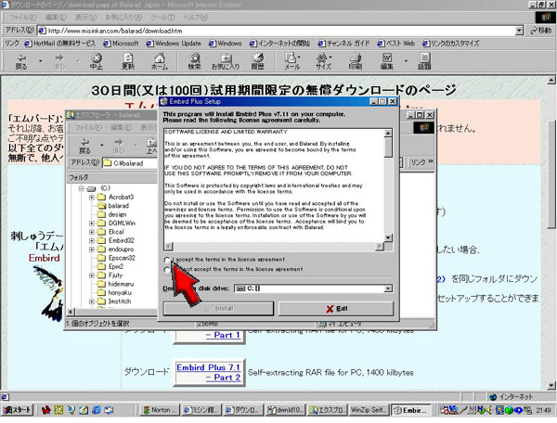Screen dimensions: 557x423
Task: Open the IE 編集(E) menu
Action: (56, 17)
